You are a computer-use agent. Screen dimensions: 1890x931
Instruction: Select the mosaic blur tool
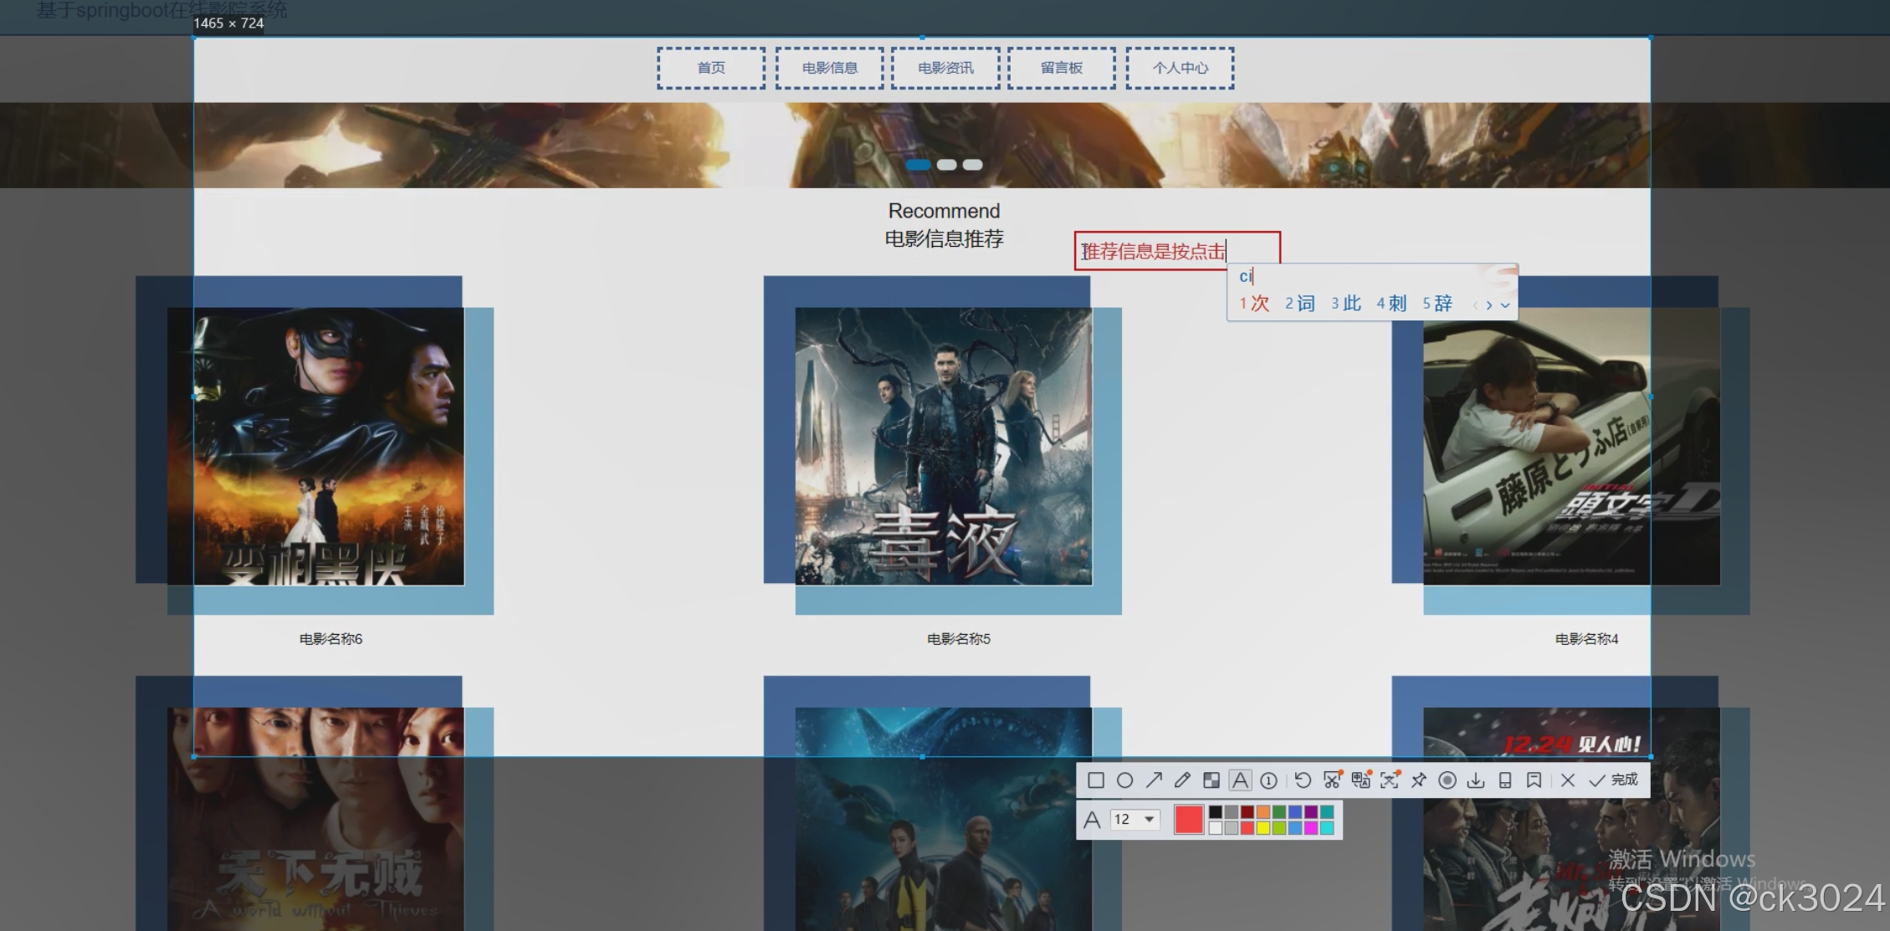pyautogui.click(x=1211, y=780)
